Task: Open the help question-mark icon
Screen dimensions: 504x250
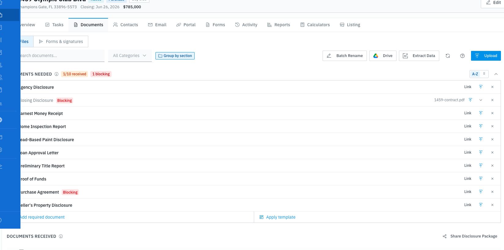Action: pyautogui.click(x=462, y=56)
